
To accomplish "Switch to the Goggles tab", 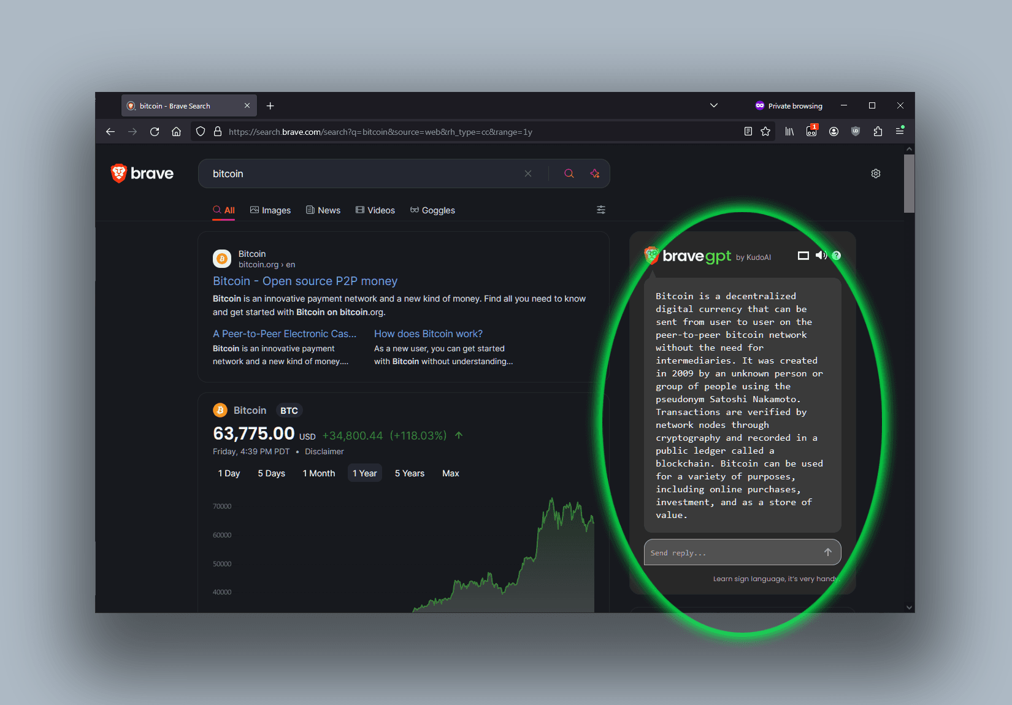I will pos(432,210).
